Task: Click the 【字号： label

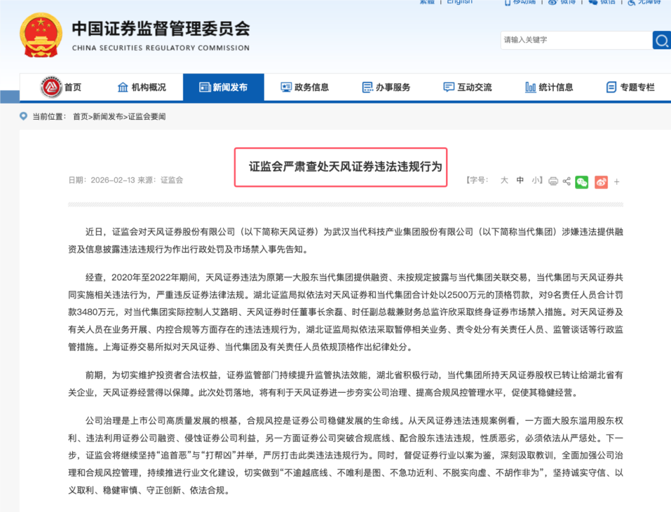Action: click(x=477, y=181)
